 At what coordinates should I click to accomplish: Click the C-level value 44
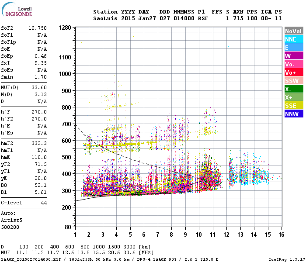[44, 203]
